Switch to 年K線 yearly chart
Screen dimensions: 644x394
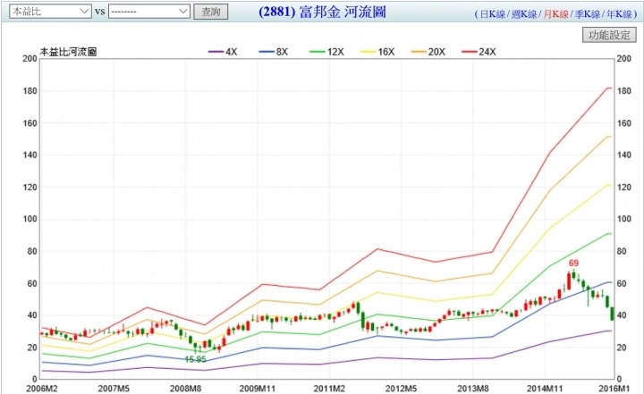619,14
